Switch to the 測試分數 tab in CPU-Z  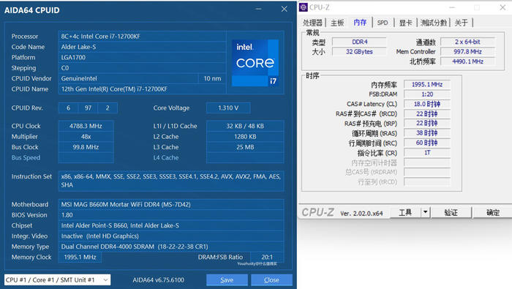click(433, 23)
